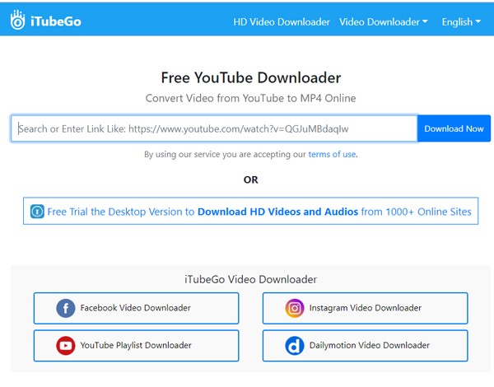This screenshot has height=387, width=494.
Task: Open the English language selector
Action: (457, 22)
